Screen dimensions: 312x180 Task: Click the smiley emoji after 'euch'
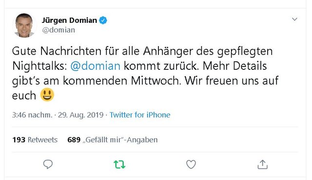tap(47, 95)
